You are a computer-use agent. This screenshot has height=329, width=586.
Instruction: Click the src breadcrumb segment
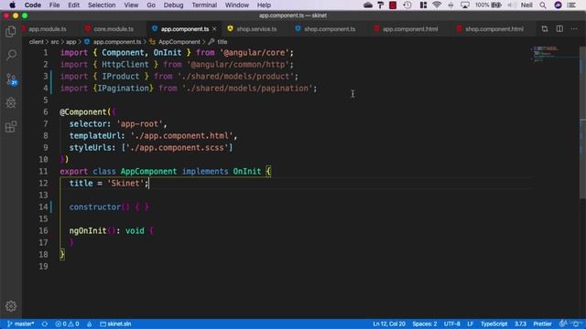pos(55,42)
